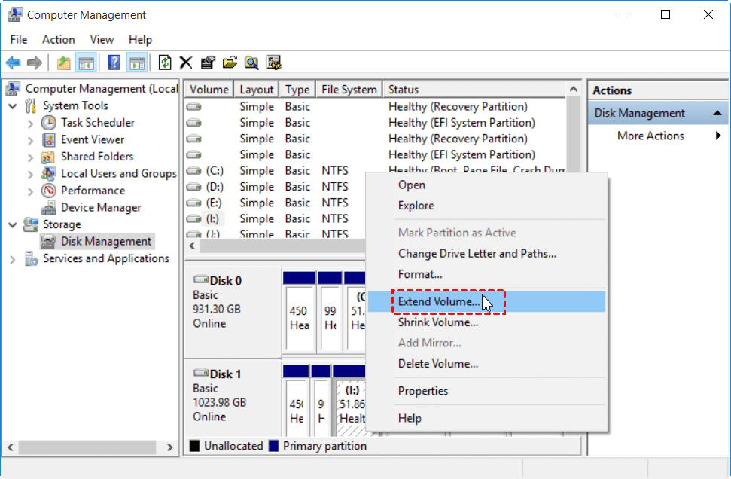Select the Storage node
Viewport: 731px width, 479px height.
click(62, 224)
